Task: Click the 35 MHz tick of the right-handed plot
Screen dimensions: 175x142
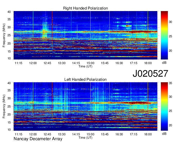Action: [9, 19]
